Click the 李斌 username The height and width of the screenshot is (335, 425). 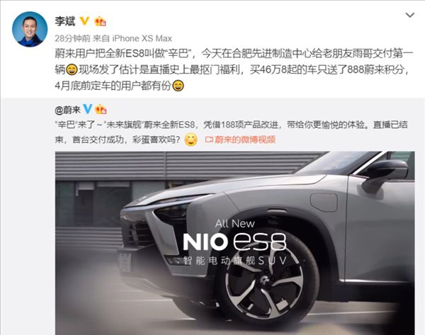click(65, 21)
